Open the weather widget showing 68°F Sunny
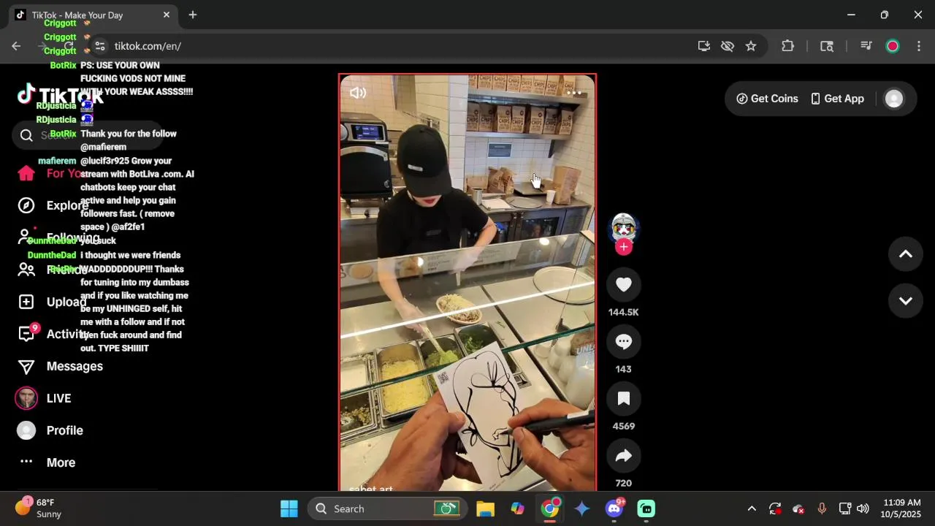 click(x=39, y=508)
